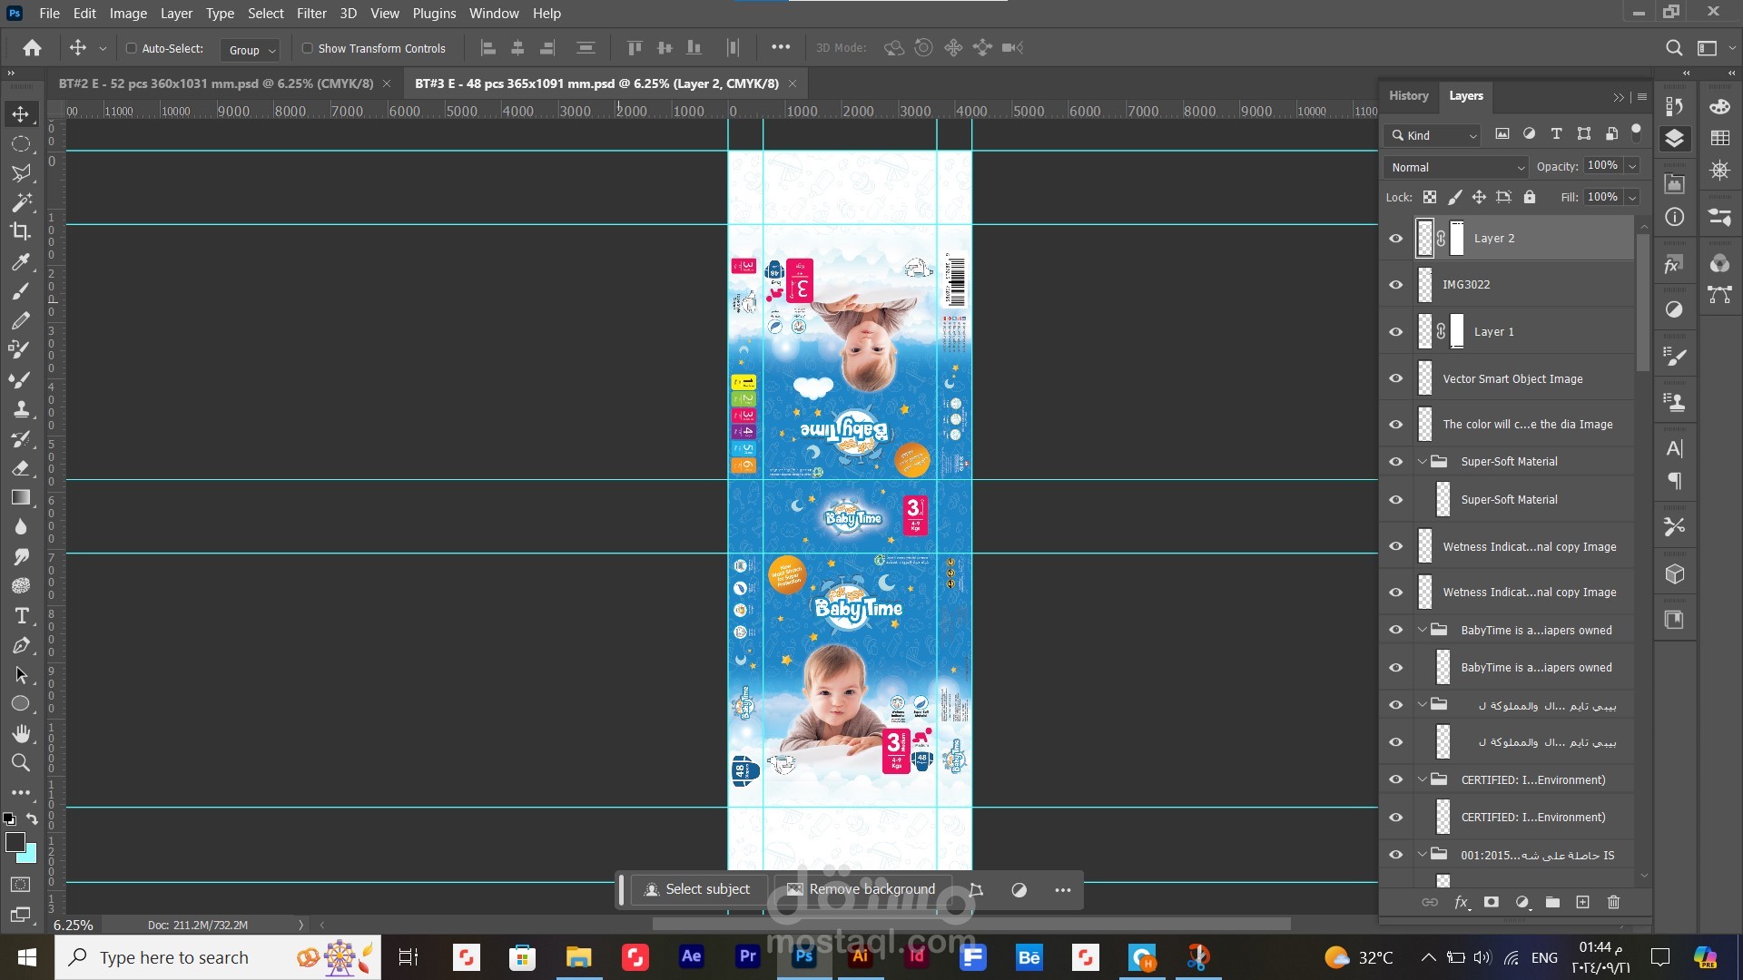Screen dimensions: 1743x980
Task: Click the foreground color swatch
Action: pyautogui.click(x=15, y=842)
